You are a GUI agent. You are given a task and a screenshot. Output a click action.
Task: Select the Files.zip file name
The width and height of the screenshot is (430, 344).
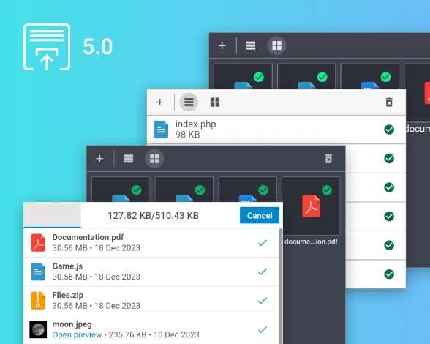68,295
